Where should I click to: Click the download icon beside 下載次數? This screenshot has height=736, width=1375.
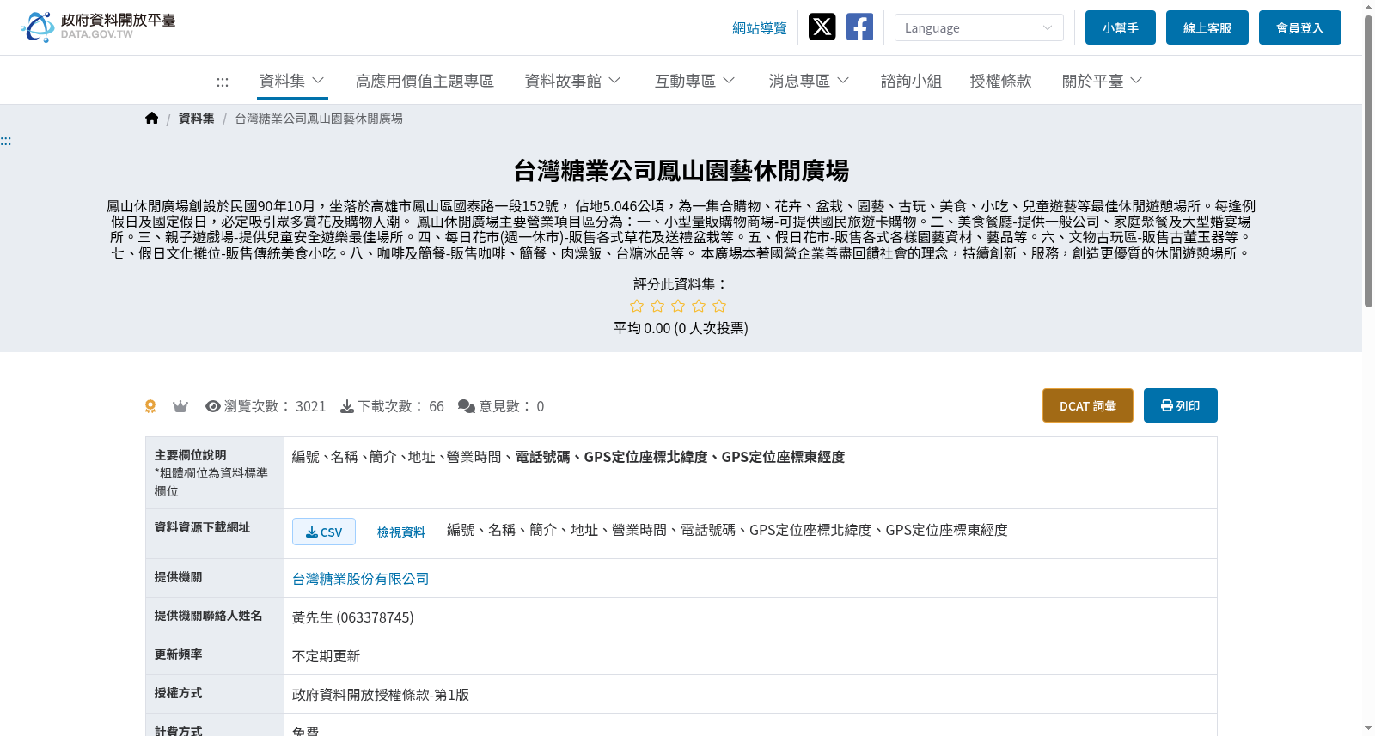[x=347, y=406]
